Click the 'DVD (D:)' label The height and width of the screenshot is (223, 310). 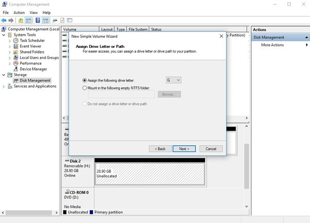[71, 197]
